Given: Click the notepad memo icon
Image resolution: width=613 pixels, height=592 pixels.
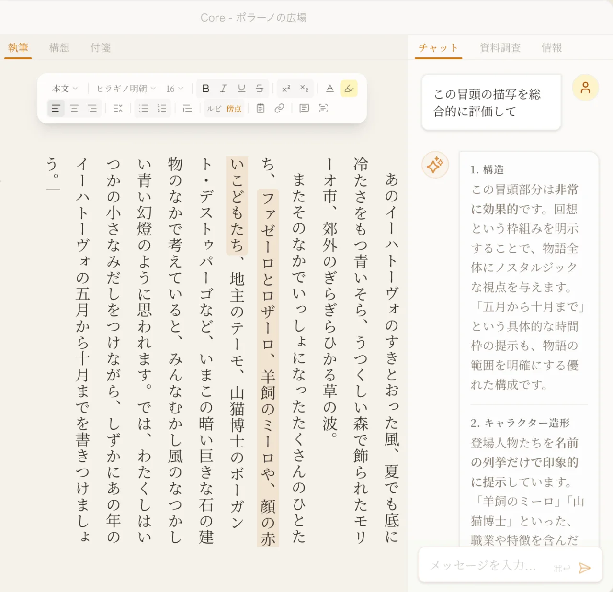Looking at the screenshot, I should tap(261, 108).
